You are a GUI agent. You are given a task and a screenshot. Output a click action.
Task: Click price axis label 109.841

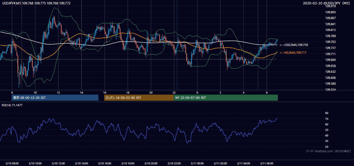tap(331, 24)
